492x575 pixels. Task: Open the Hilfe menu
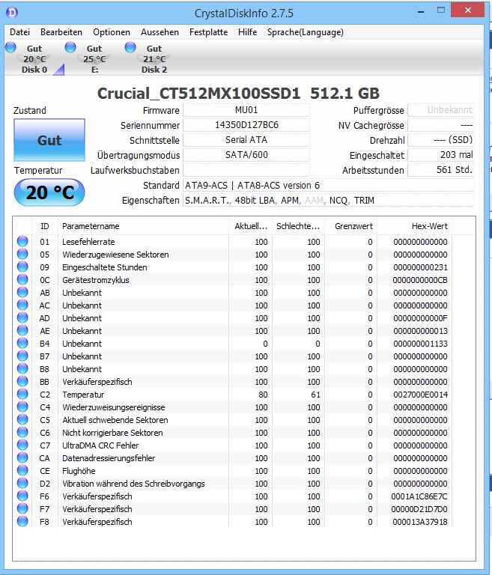click(x=247, y=32)
